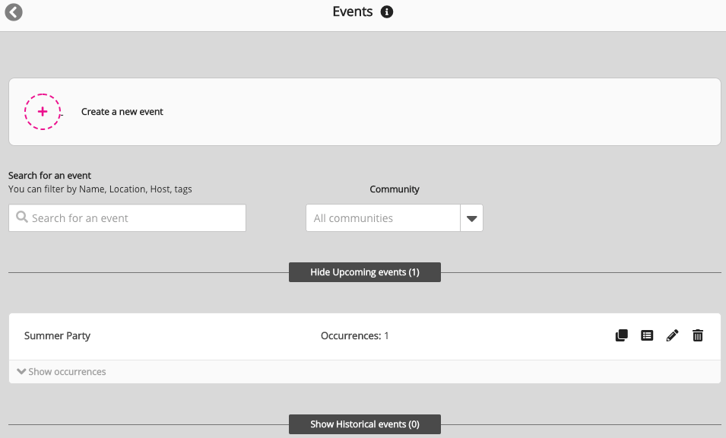The image size is (726, 438).
Task: Select the Create a new event label
Action: click(122, 112)
